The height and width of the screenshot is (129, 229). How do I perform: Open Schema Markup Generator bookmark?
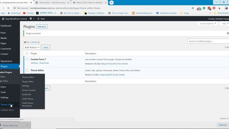tap(143, 13)
